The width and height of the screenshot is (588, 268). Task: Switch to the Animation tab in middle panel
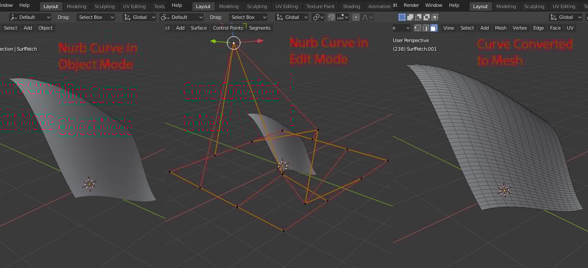click(x=379, y=6)
